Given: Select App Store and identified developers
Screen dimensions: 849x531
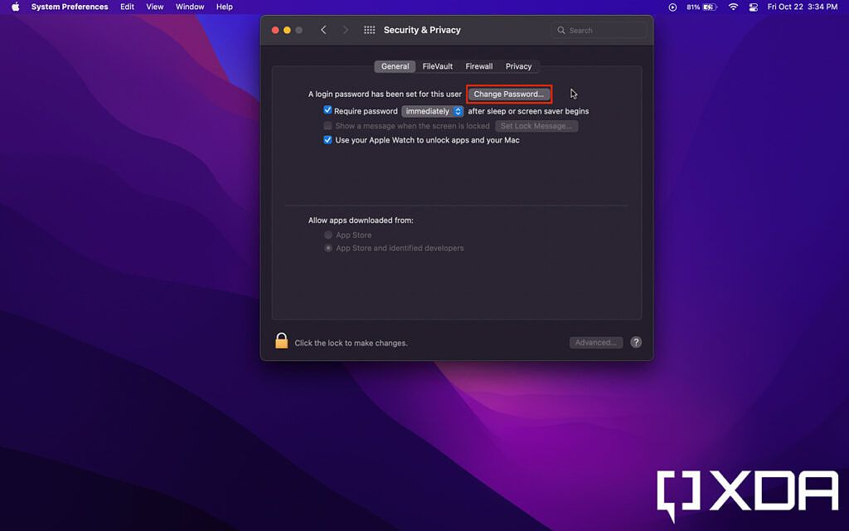Looking at the screenshot, I should [328, 247].
